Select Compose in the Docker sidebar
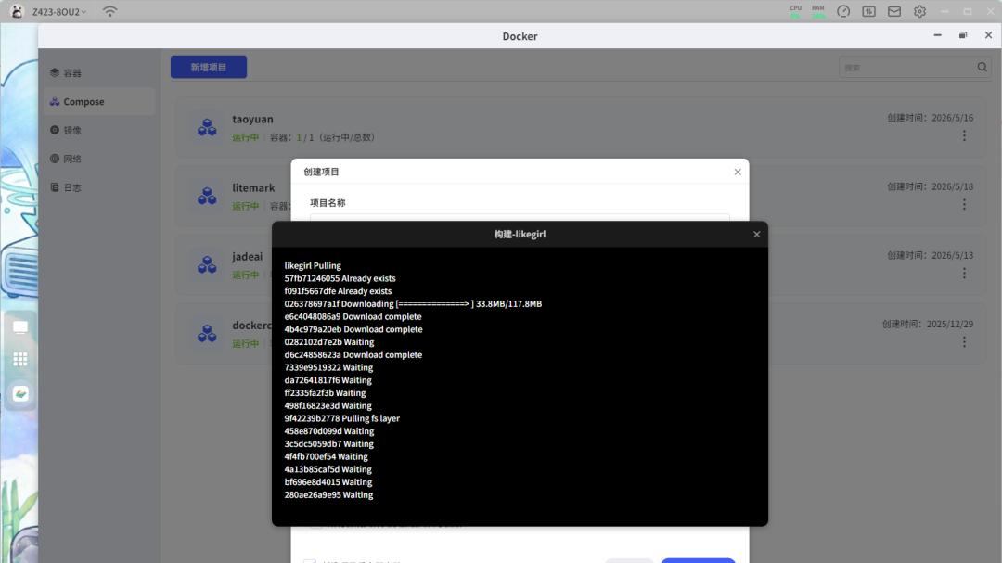 99,102
